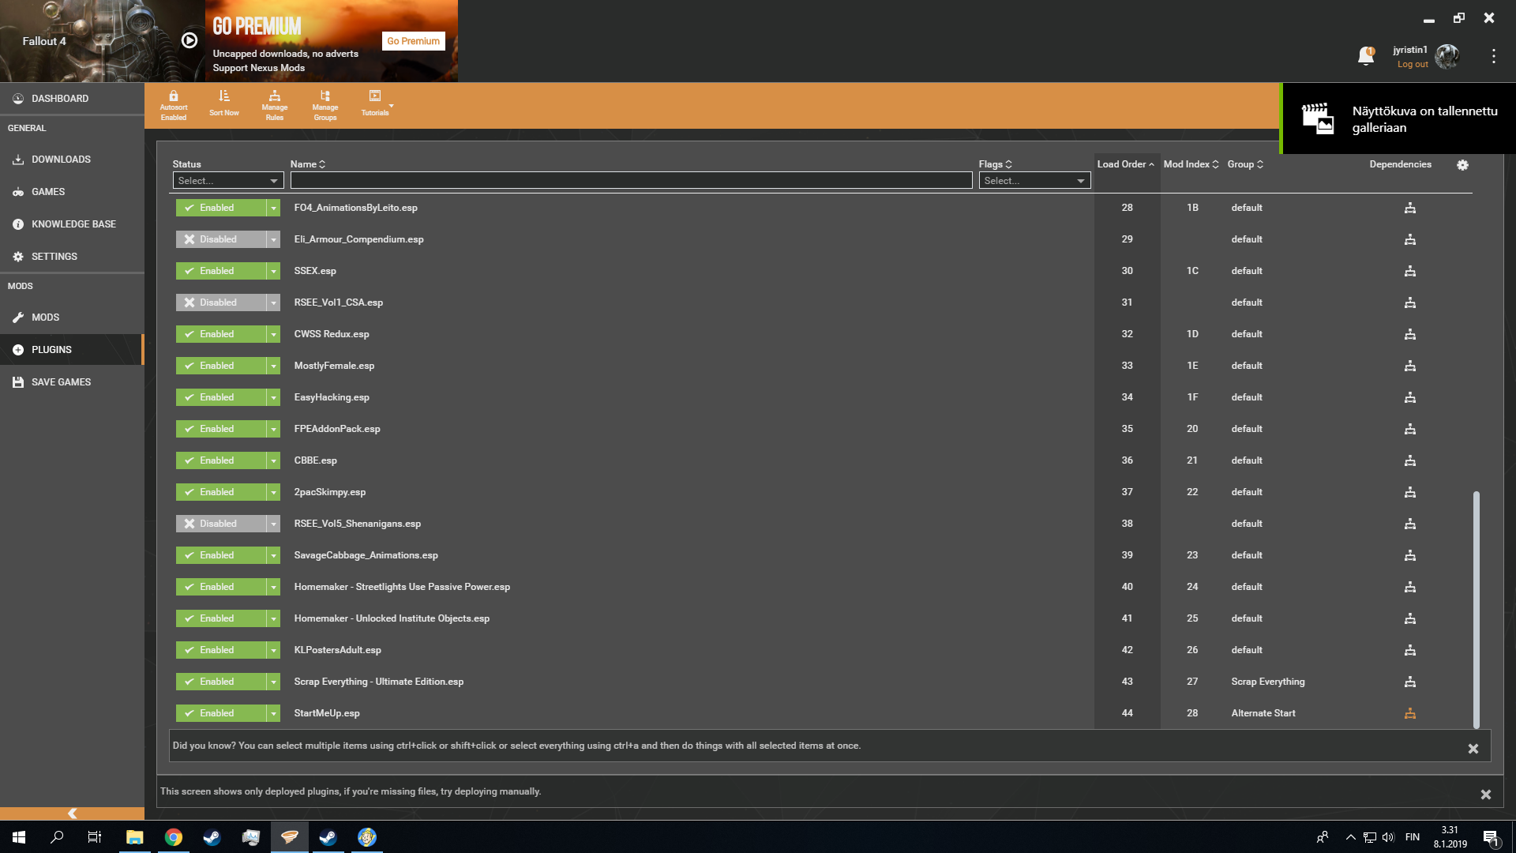Open dependencies icon for 2pacSkimpy.esp
The width and height of the screenshot is (1516, 853).
click(1410, 492)
